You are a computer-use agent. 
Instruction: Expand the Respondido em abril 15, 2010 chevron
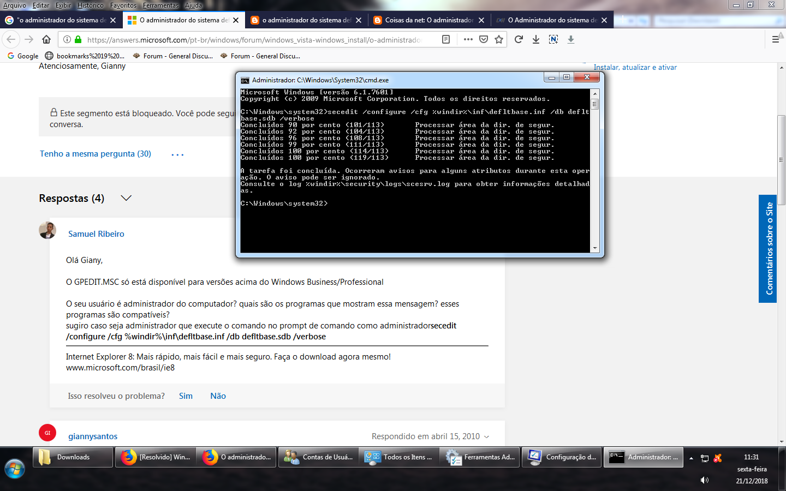click(486, 436)
